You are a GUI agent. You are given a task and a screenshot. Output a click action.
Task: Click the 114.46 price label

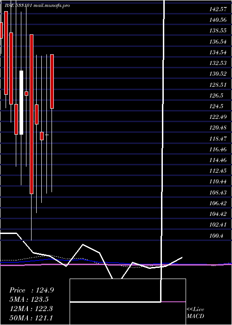[x=218, y=160]
